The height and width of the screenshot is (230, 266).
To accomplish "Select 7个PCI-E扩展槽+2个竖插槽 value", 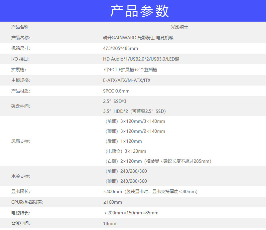I will (130, 70).
